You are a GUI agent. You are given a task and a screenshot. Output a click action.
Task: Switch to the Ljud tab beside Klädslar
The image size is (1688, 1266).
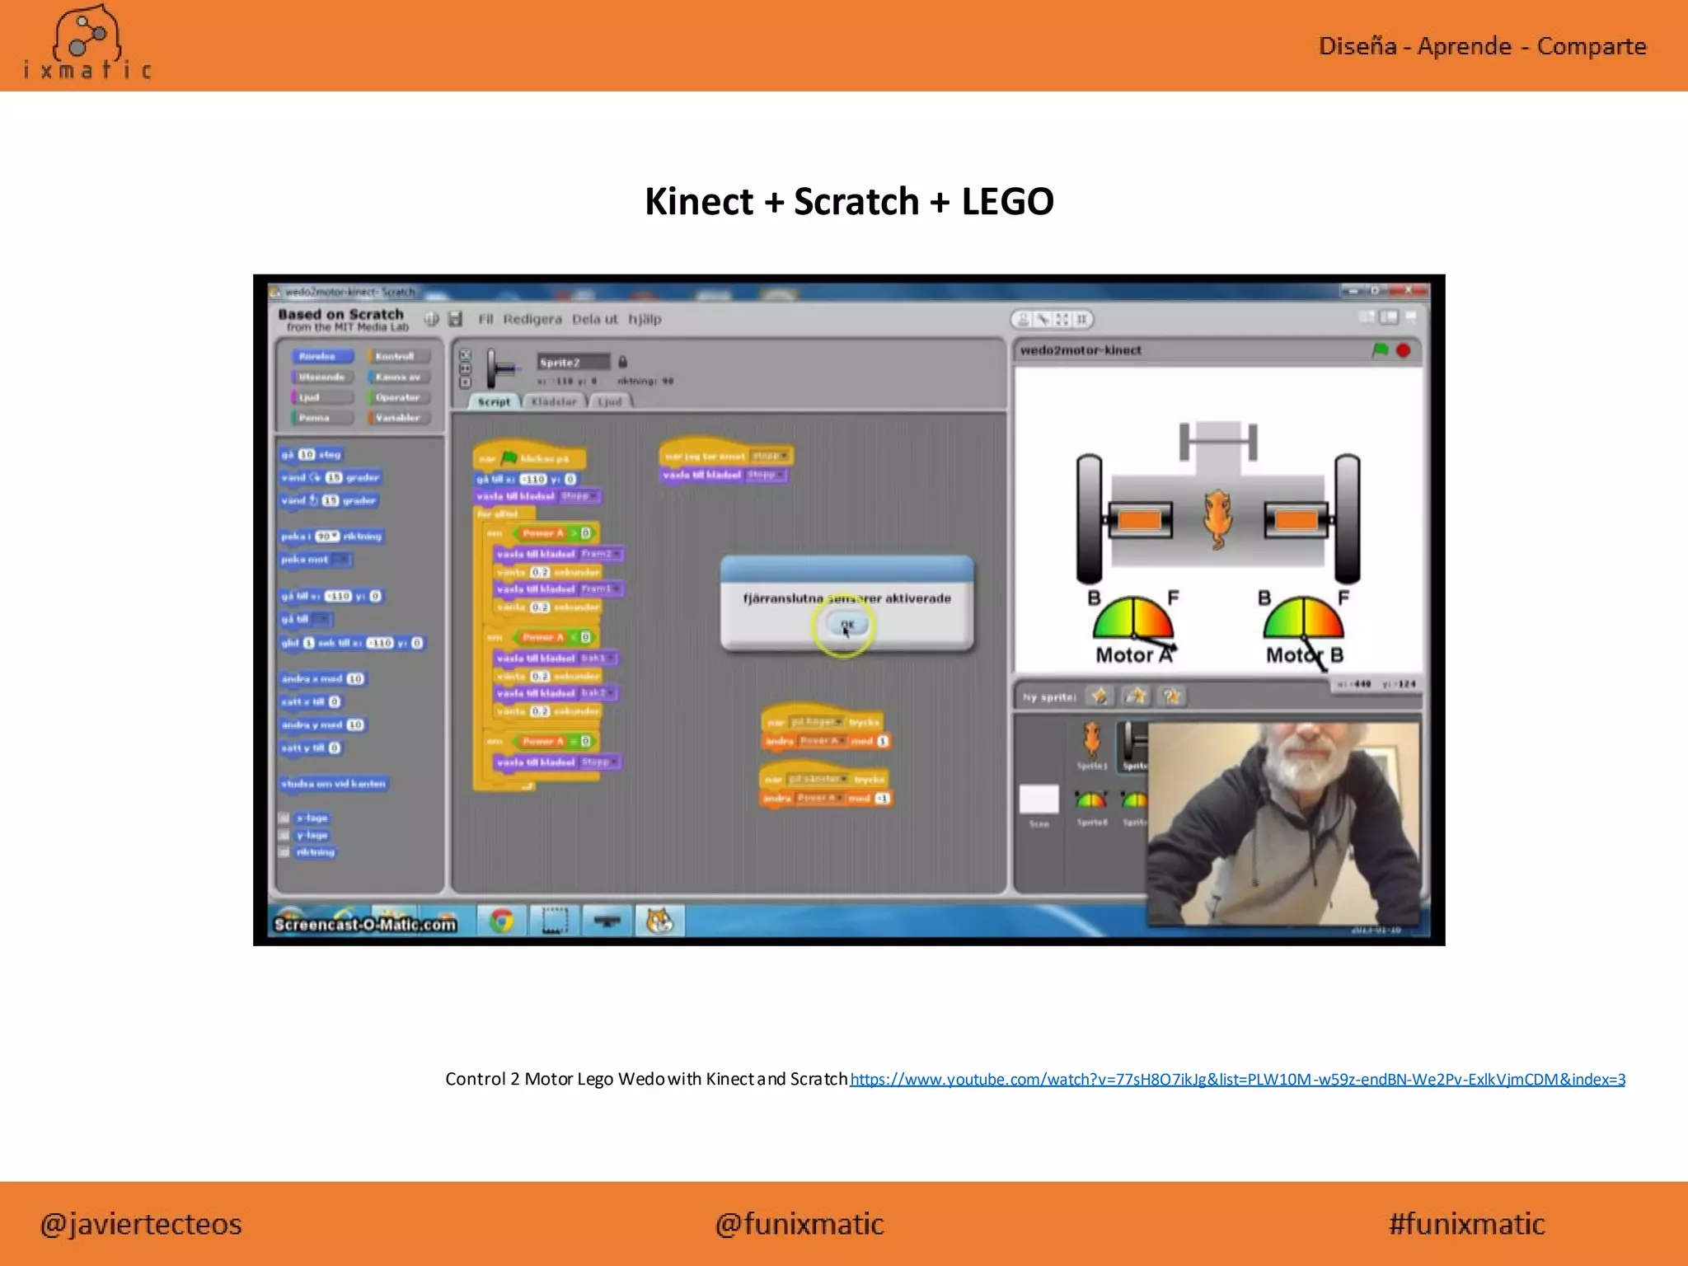tap(609, 401)
